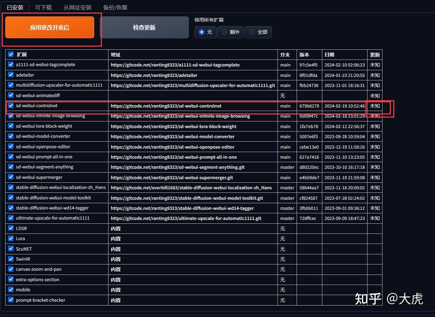This screenshot has width=435, height=317.
Task: Switch to the 备份/恢复 tab
Action: tap(115, 7)
